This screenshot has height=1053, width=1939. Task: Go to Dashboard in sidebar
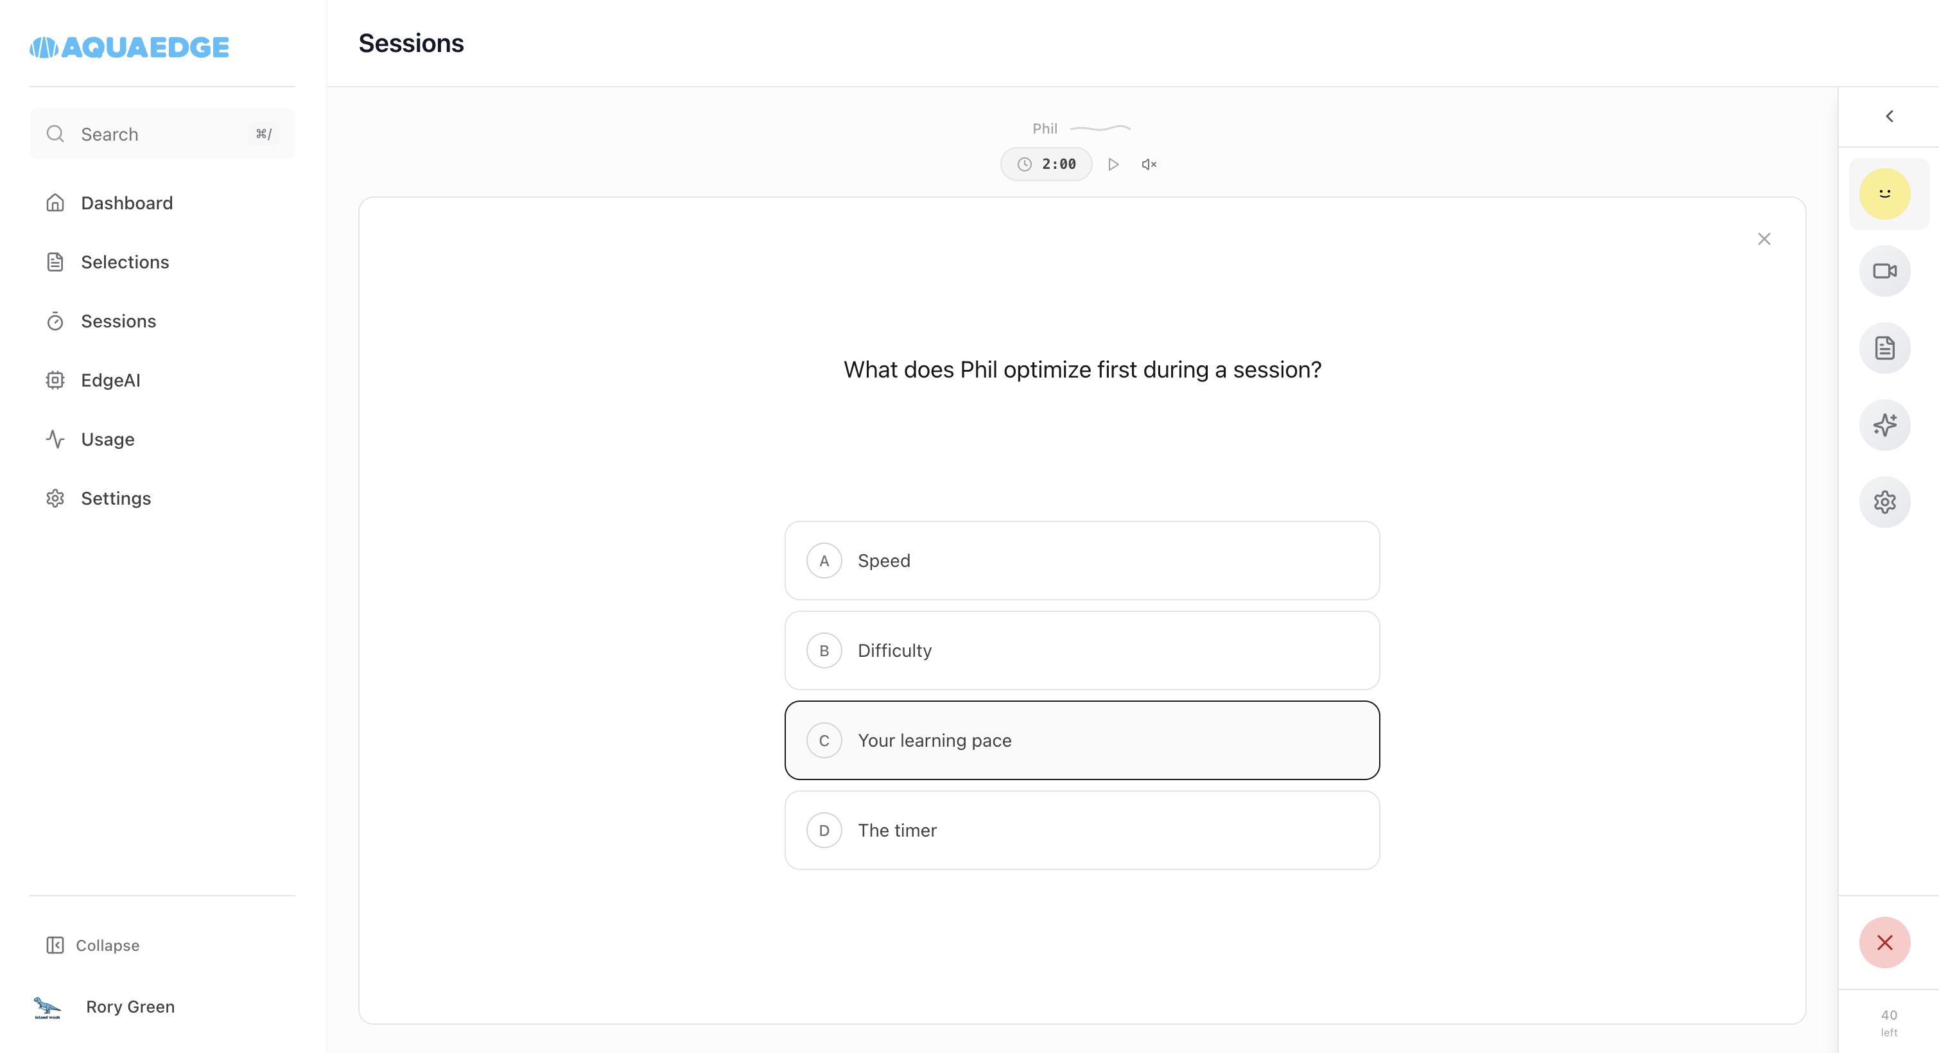point(126,204)
